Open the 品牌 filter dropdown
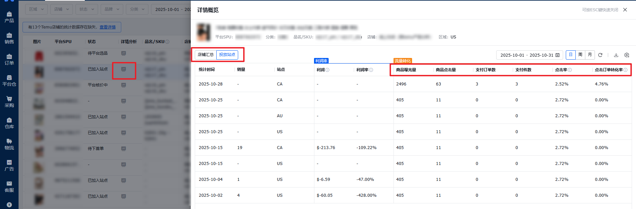 pos(112,9)
